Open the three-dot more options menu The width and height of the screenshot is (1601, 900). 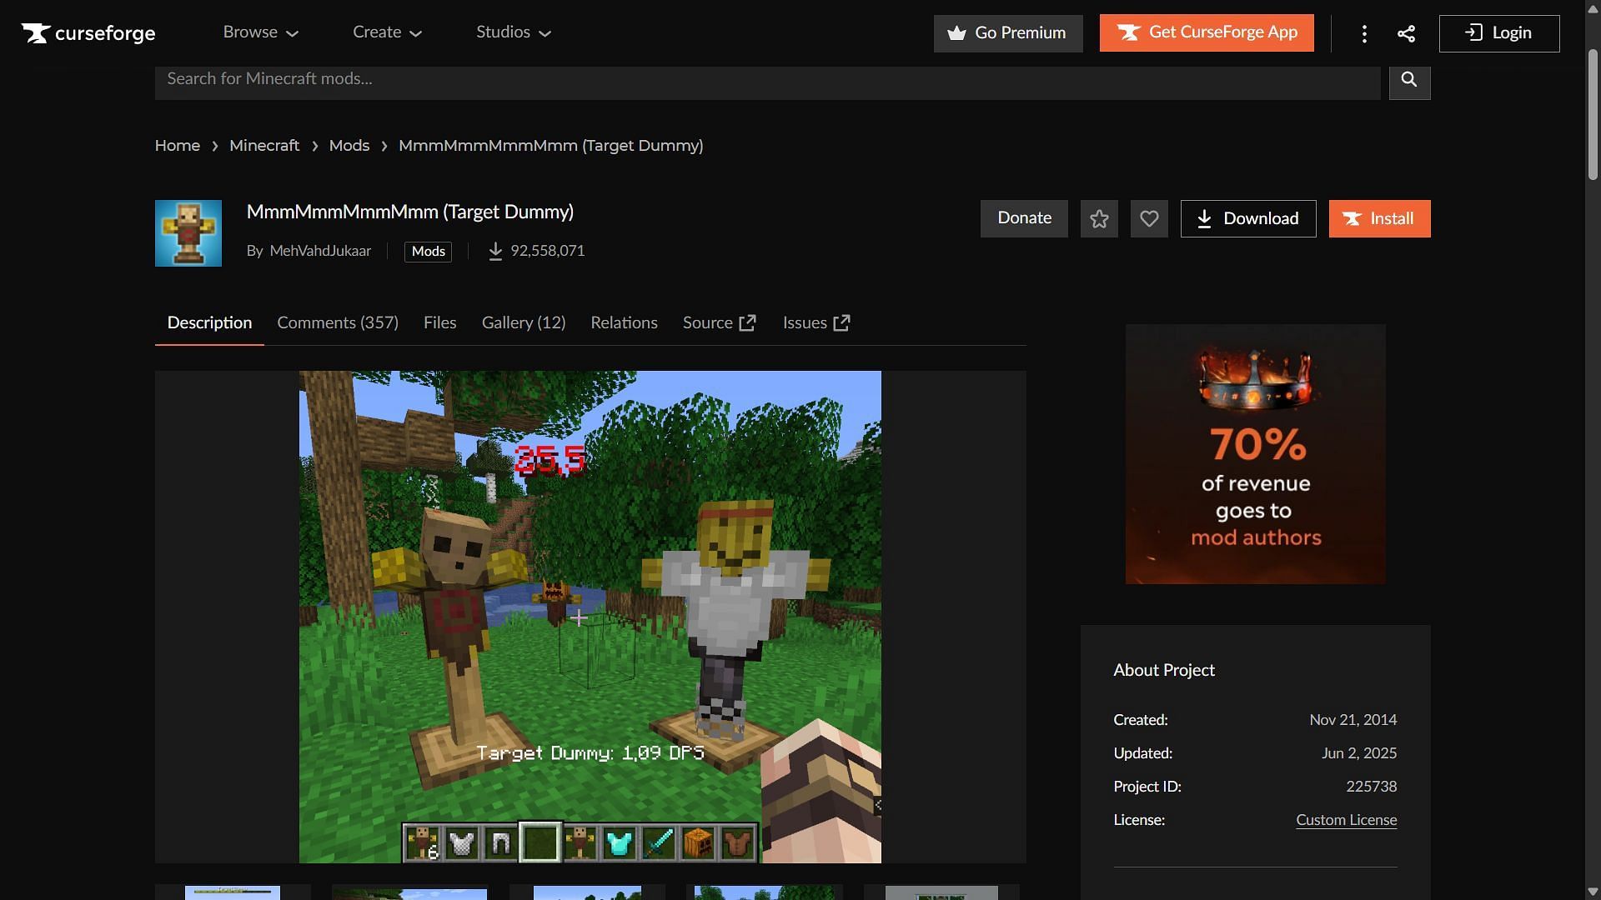pos(1364,33)
